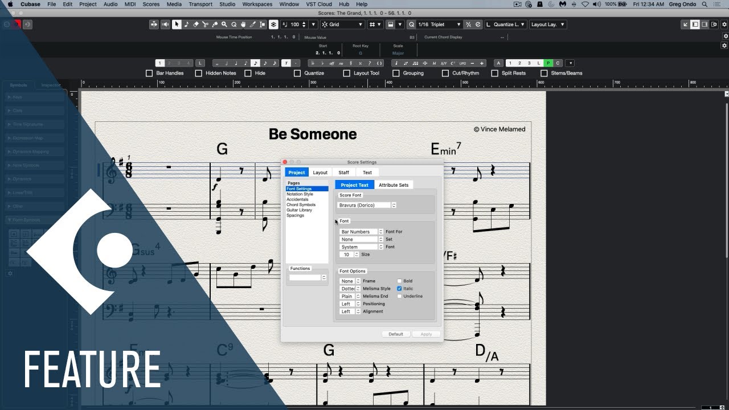Open the Functions dropdown in Score Settings

[308, 277]
